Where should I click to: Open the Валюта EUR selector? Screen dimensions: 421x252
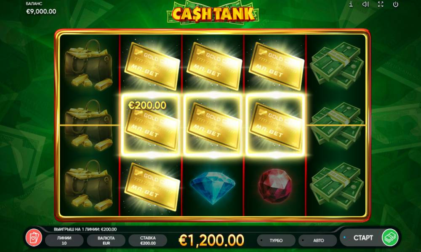[x=106, y=240]
